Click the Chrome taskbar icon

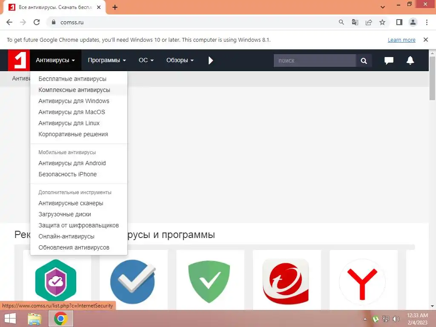pos(61,318)
